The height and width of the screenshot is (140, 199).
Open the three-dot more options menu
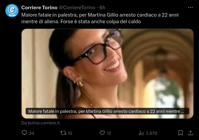pyautogui.click(x=190, y=8)
